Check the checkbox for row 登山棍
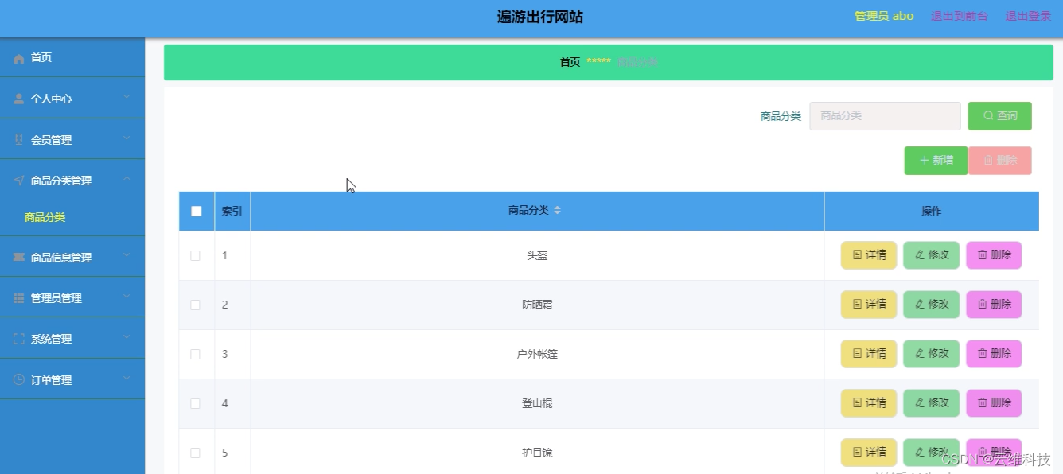The image size is (1063, 474). tap(196, 404)
